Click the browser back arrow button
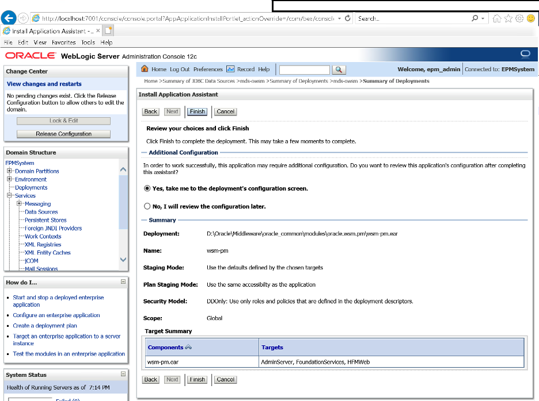Viewport: 539px width, 401px height. pos(9,18)
